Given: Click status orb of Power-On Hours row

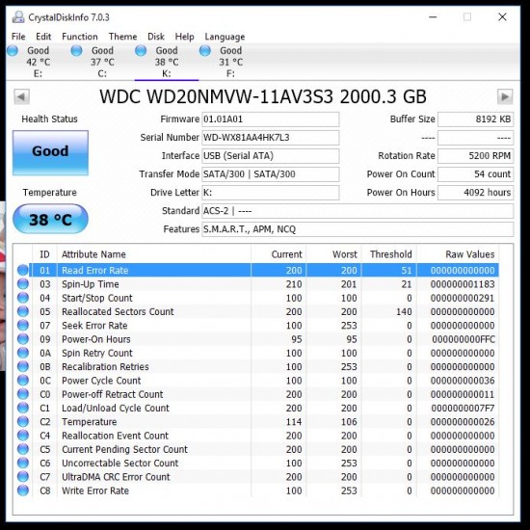Looking at the screenshot, I should coord(23,339).
